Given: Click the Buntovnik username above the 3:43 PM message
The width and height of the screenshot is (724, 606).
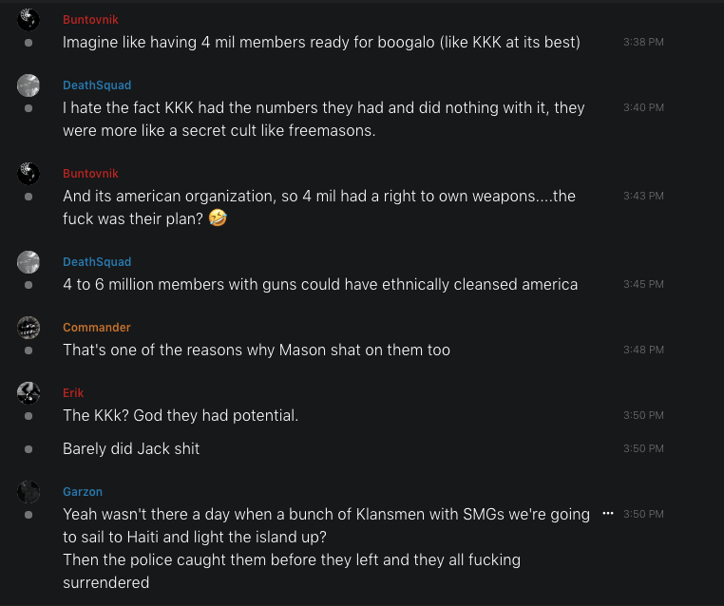Looking at the screenshot, I should pos(90,174).
